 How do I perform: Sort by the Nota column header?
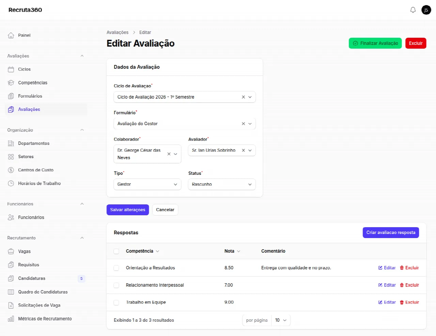click(232, 251)
